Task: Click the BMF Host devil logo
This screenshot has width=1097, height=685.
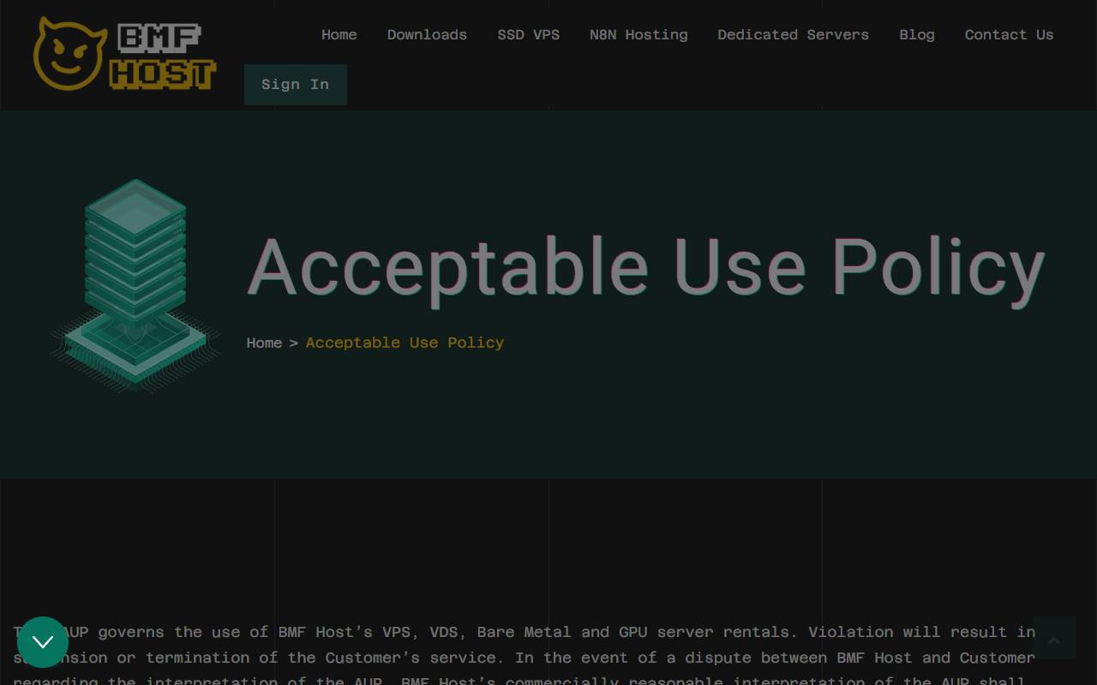Action: pyautogui.click(x=124, y=54)
